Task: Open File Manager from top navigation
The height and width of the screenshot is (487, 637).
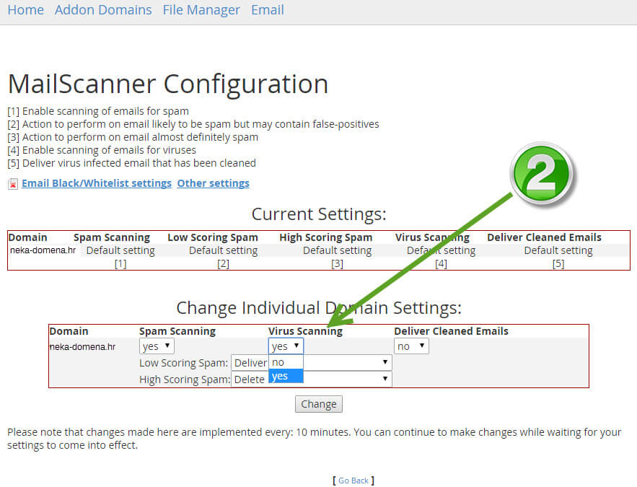Action: click(x=201, y=10)
